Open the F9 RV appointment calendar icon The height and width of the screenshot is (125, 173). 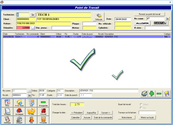pos(7,103)
